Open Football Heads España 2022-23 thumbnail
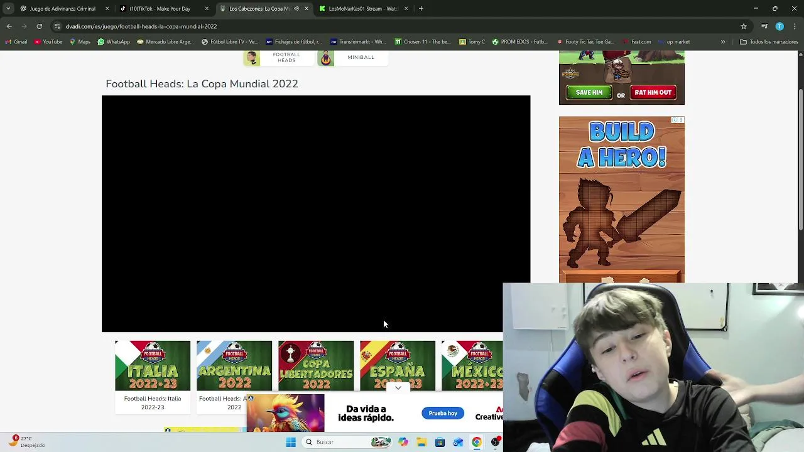The image size is (804, 452). (x=398, y=366)
